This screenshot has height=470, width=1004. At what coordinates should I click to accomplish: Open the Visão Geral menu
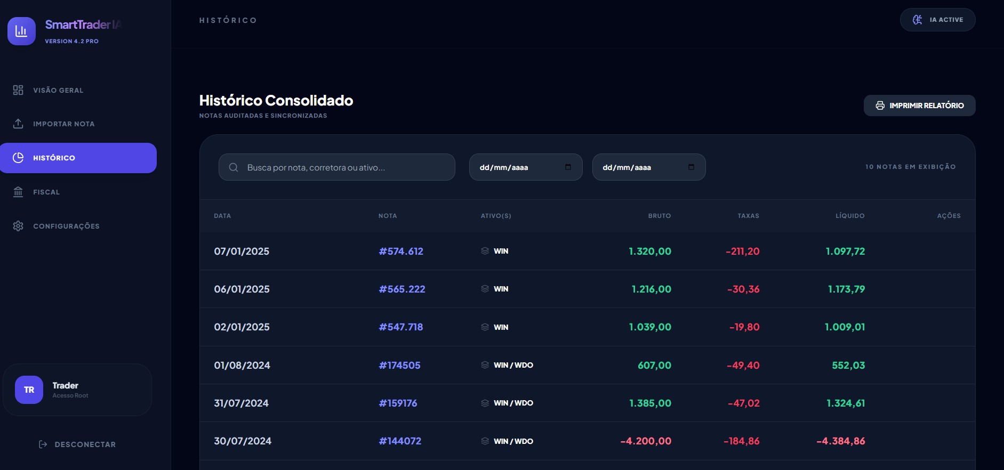tap(58, 90)
